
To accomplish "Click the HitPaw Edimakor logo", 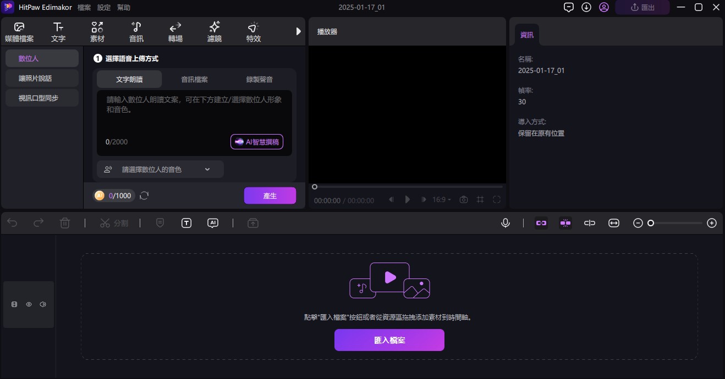I will [8, 7].
